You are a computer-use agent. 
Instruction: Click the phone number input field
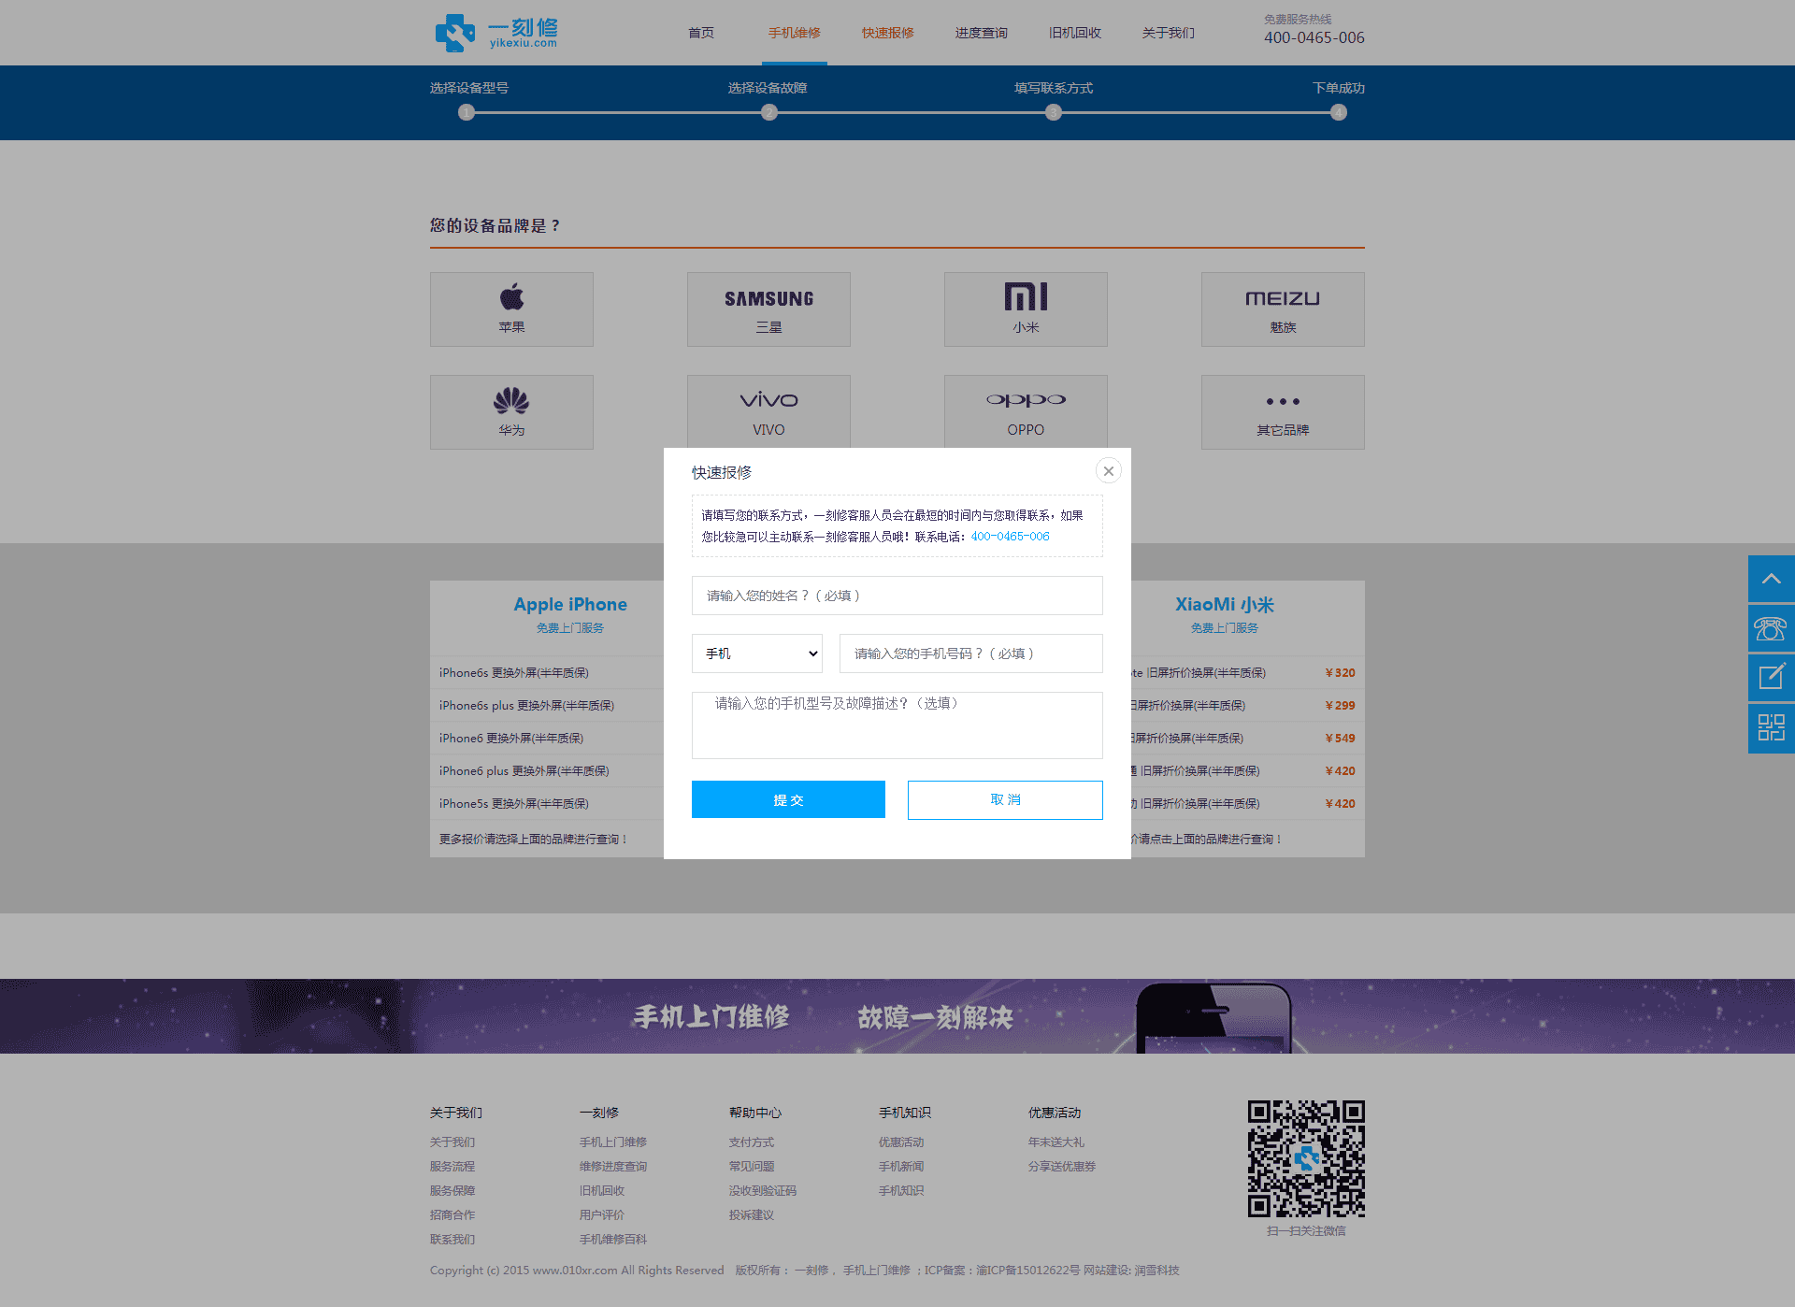point(970,653)
